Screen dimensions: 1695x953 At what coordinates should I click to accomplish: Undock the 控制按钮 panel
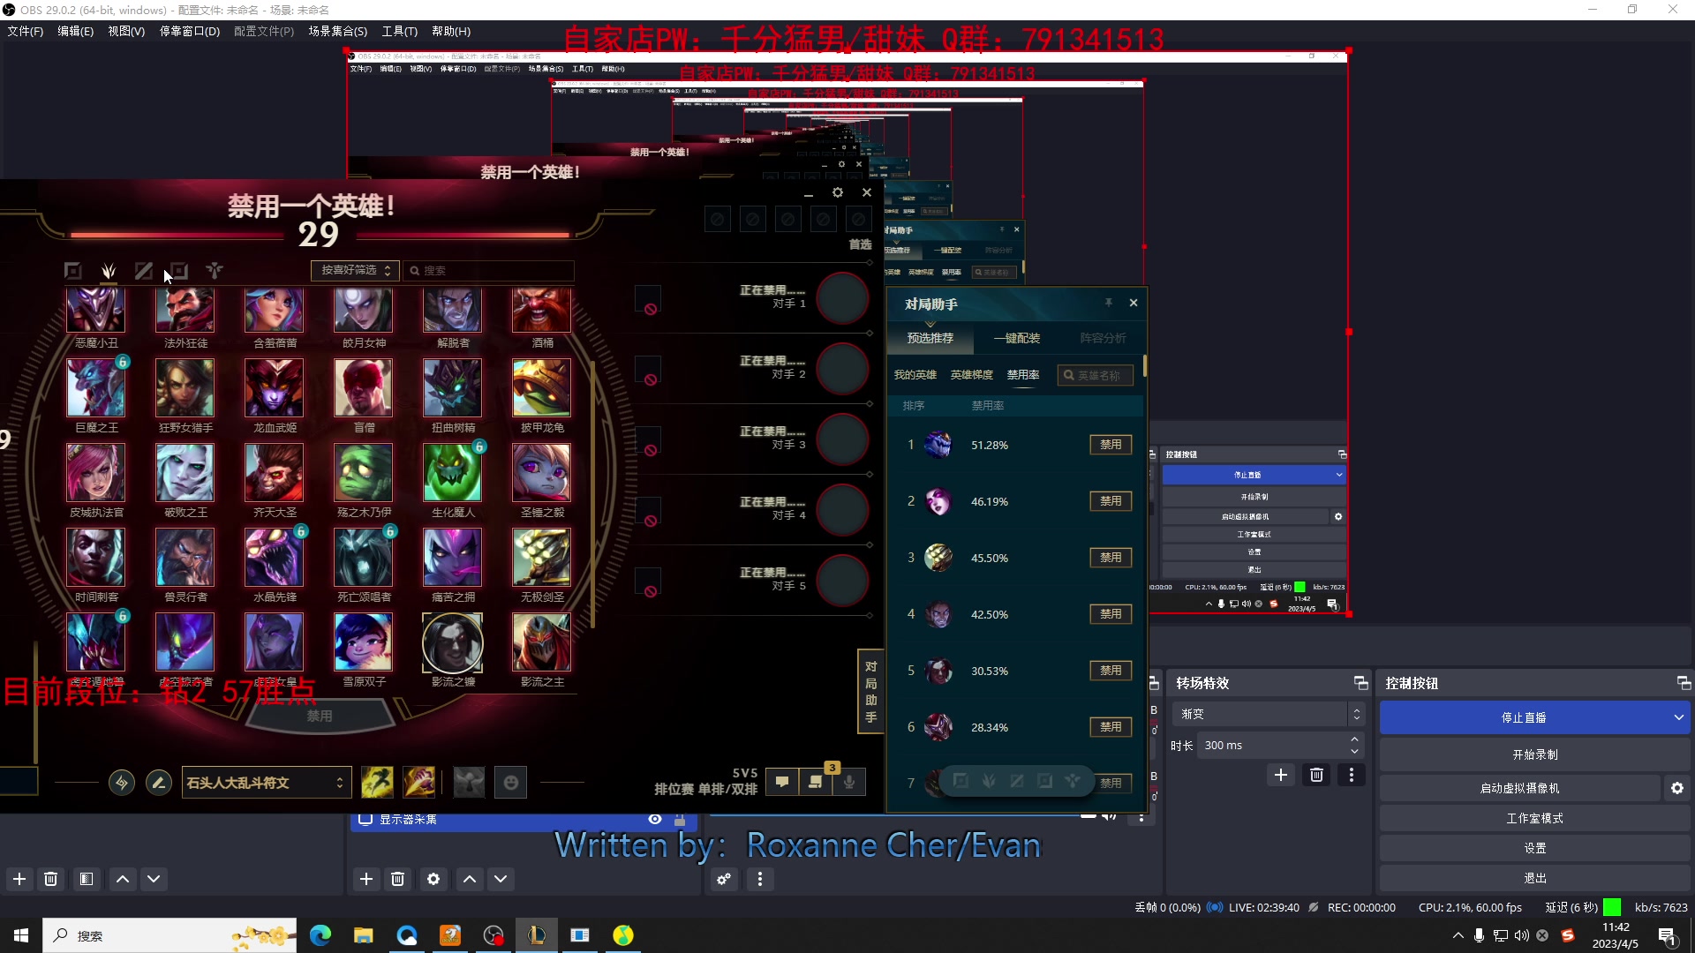click(1684, 683)
